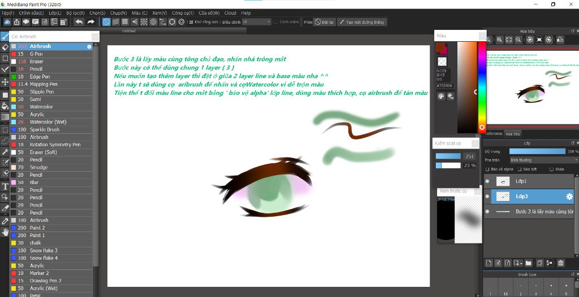Zoom in on the navigator panel
Screen dimensions: 579x297
click(x=499, y=40)
